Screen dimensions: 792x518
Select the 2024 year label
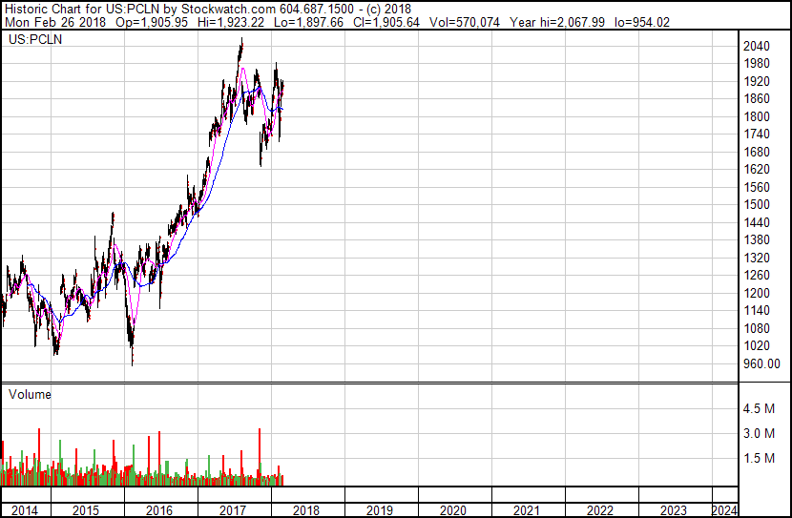pyautogui.click(x=725, y=510)
